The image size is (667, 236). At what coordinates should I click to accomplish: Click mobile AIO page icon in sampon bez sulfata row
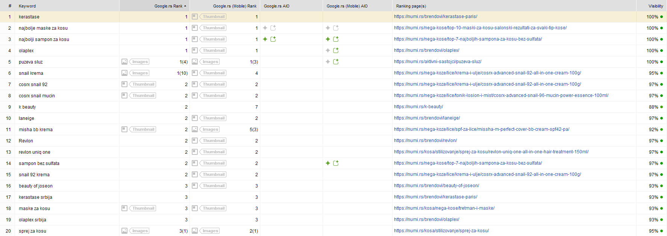pyautogui.click(x=336, y=163)
